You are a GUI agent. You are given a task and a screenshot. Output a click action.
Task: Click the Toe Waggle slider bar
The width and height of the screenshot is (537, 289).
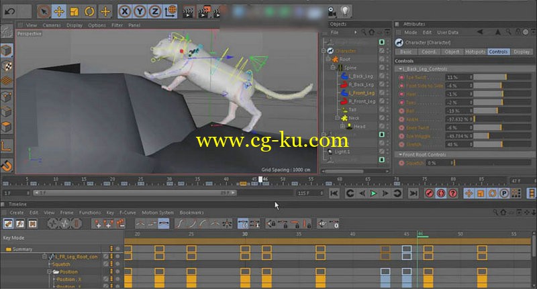(x=502, y=136)
